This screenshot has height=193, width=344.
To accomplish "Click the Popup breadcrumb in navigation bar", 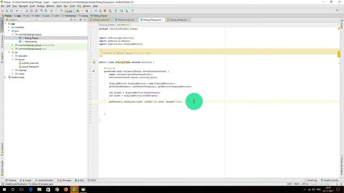I will 6,16.
